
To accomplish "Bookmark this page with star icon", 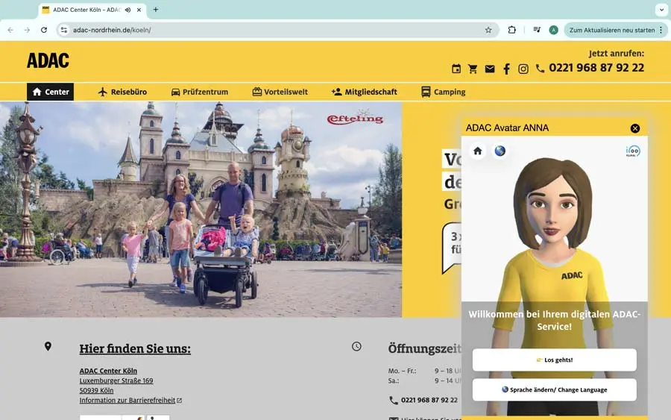I will click(488, 30).
